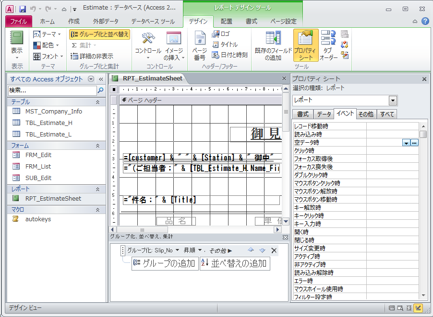Open the 表示 (View) button
This screenshot has width=433, height=317.
pos(17,45)
